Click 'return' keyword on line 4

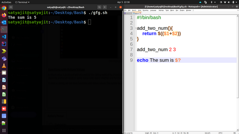pyautogui.click(x=149, y=33)
